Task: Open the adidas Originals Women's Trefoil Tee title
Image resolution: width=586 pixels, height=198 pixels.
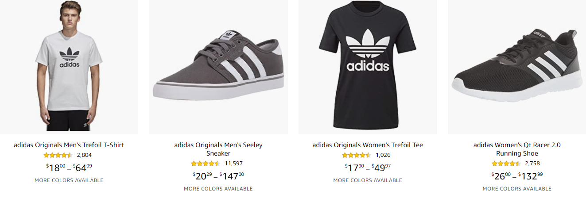Action: point(367,145)
